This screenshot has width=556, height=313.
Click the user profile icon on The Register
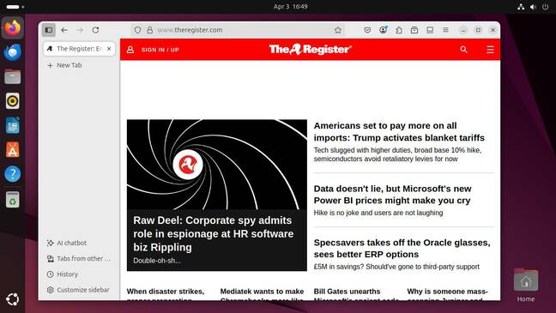[x=130, y=50]
